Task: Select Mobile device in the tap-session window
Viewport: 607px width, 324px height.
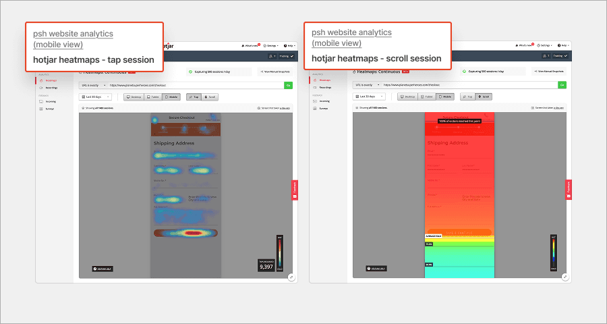Action: 171,97
